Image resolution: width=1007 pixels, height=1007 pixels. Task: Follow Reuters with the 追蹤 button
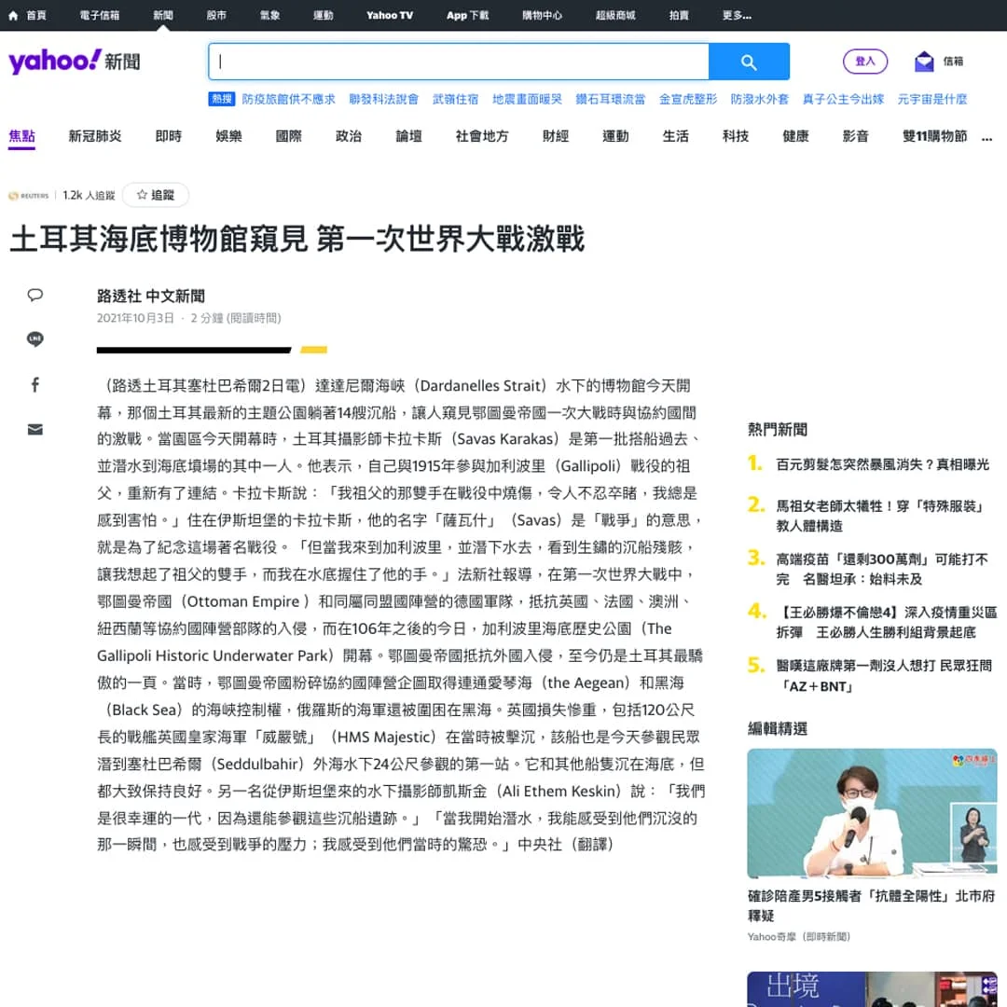tap(155, 196)
